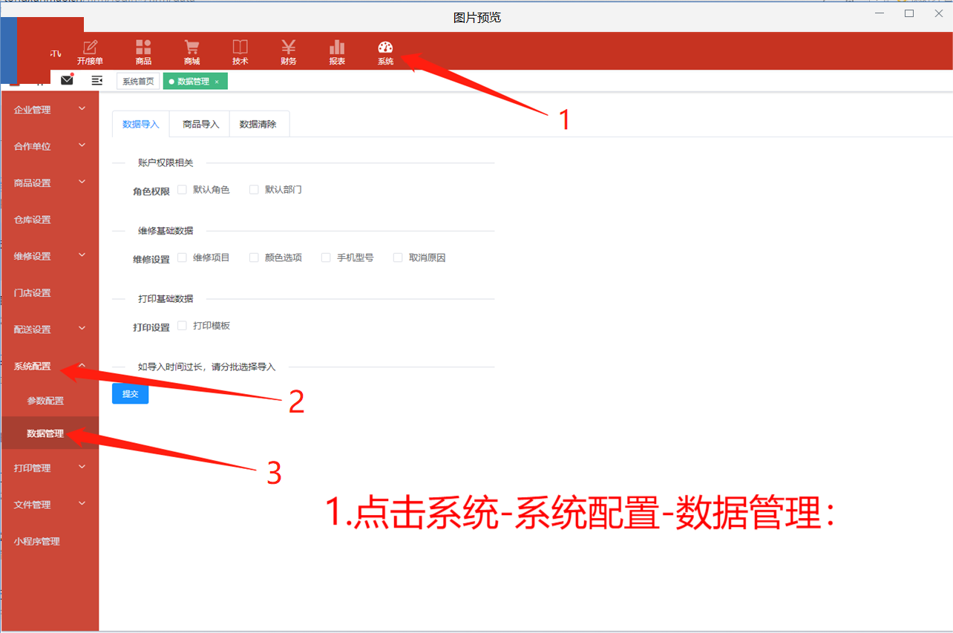953x633 pixels.
Task: Close the 数据管理 tab with its x
Action: click(x=217, y=82)
